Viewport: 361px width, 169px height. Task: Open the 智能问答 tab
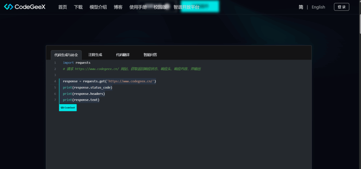pos(150,55)
